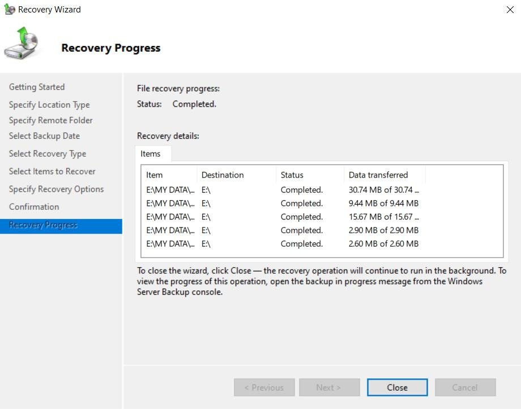Click the Specify Remote Folder step
Screen dimensions: 521x409
pyautogui.click(x=51, y=120)
